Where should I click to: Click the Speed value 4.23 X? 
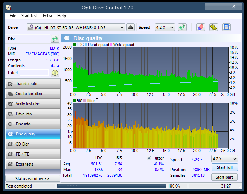click(x=197, y=160)
